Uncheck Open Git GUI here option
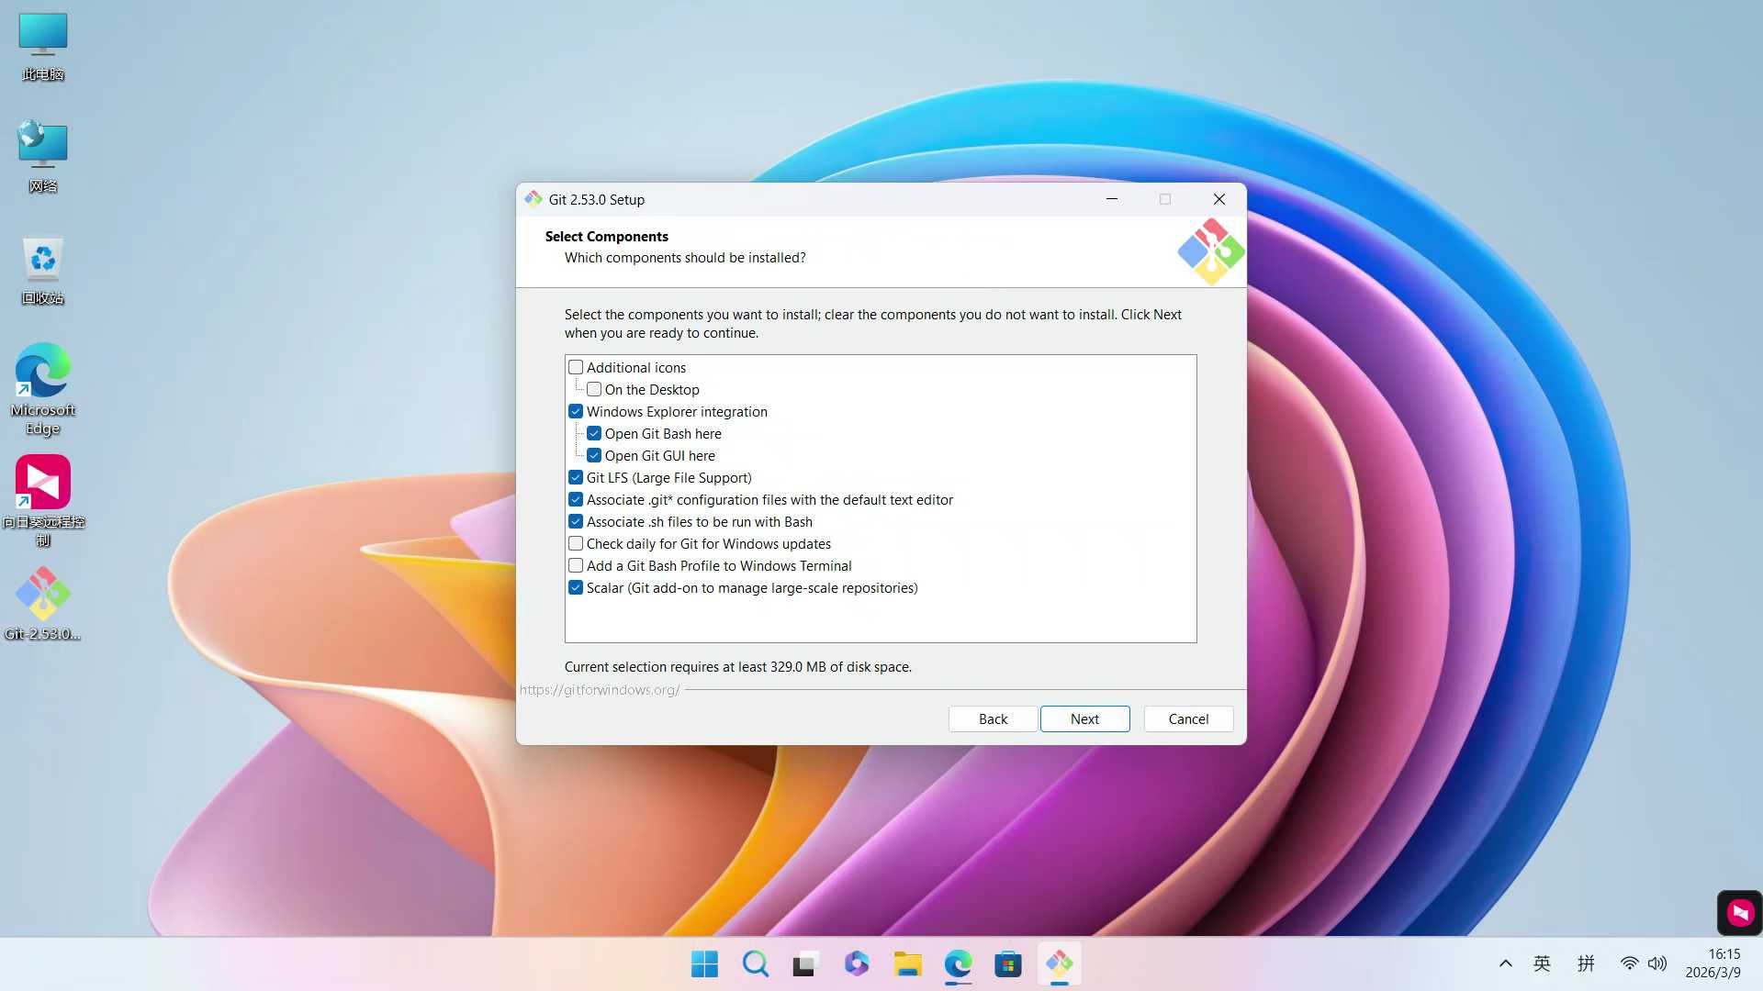The height and width of the screenshot is (991, 1763). pyautogui.click(x=594, y=455)
